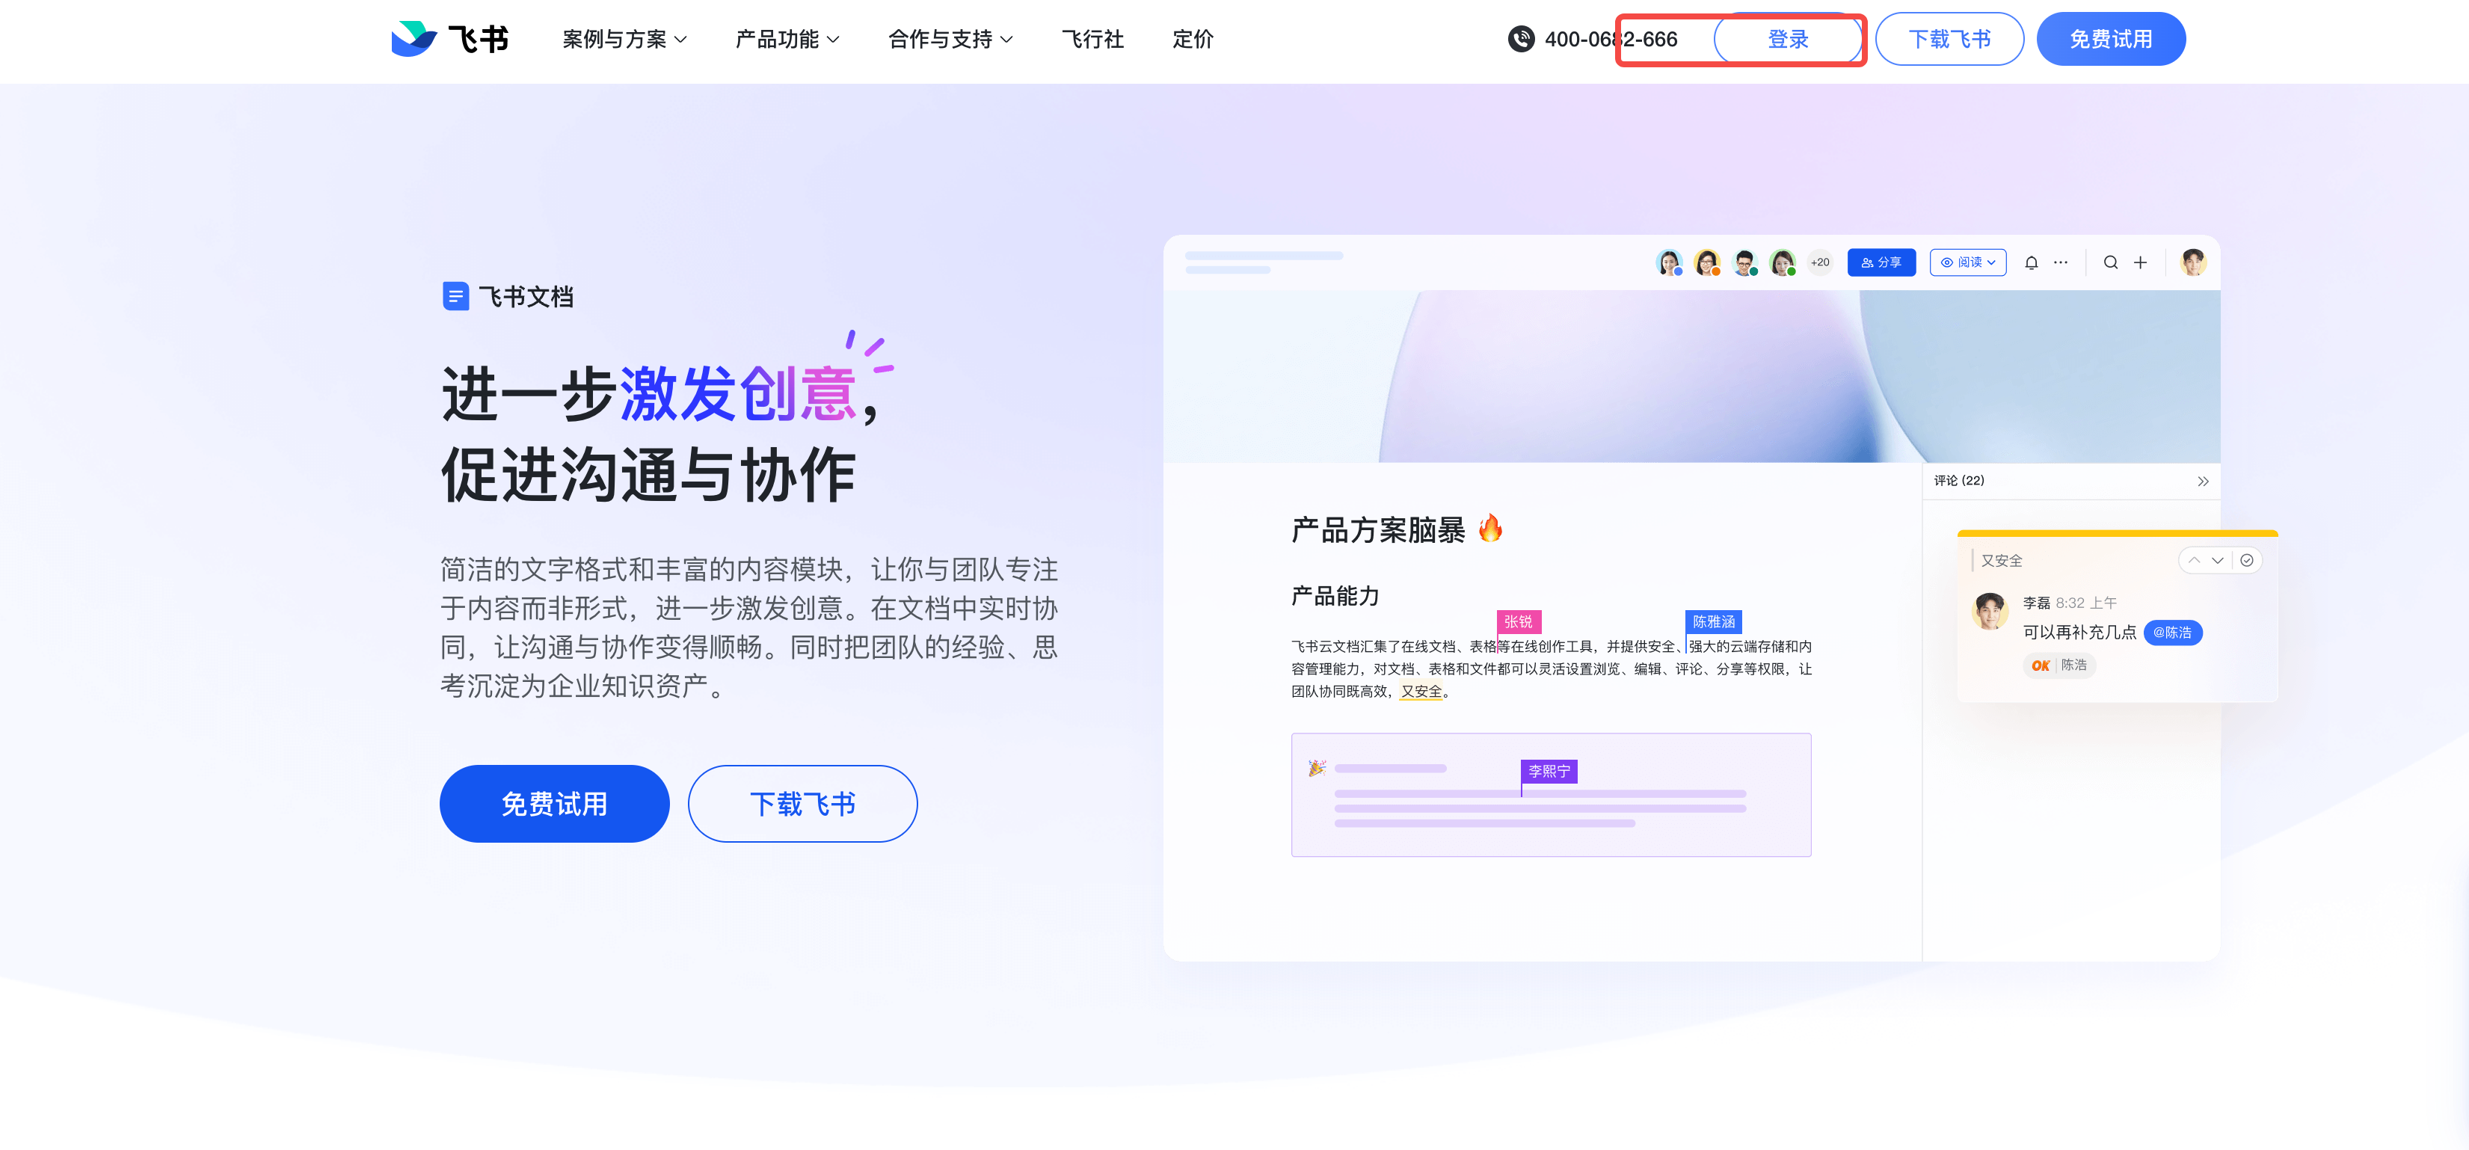
Task: Click the fourth collaborator avatar in mockup
Action: [x=1782, y=262]
